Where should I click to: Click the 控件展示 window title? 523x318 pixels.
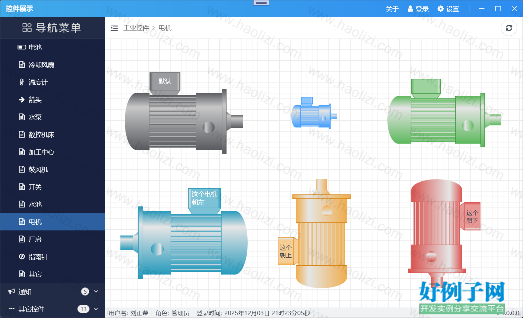(x=19, y=9)
